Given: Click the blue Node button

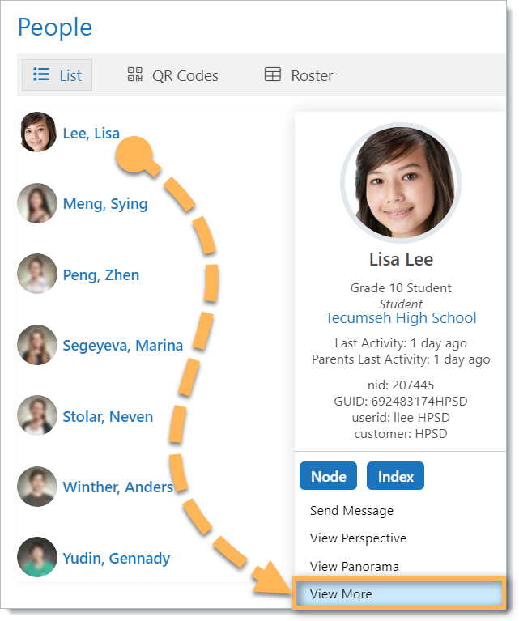Looking at the screenshot, I should pos(329,476).
